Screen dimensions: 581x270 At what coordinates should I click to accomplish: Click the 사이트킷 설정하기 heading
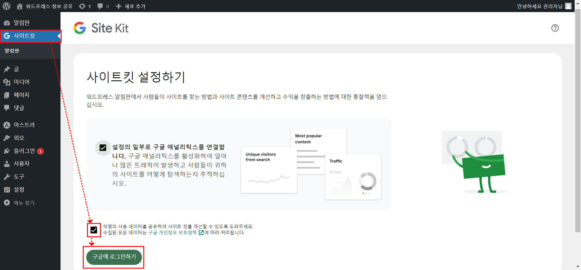point(136,77)
